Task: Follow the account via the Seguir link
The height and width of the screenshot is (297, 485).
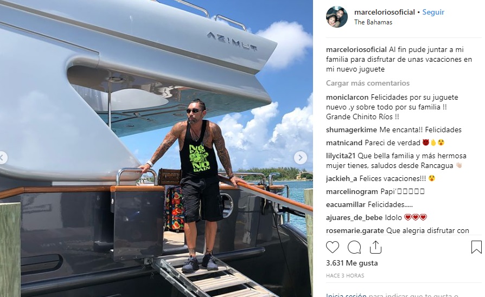Action: 433,12
